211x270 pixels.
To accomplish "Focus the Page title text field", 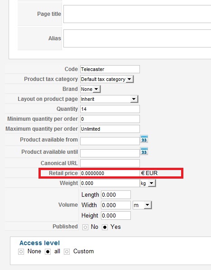I will click(x=137, y=14).
